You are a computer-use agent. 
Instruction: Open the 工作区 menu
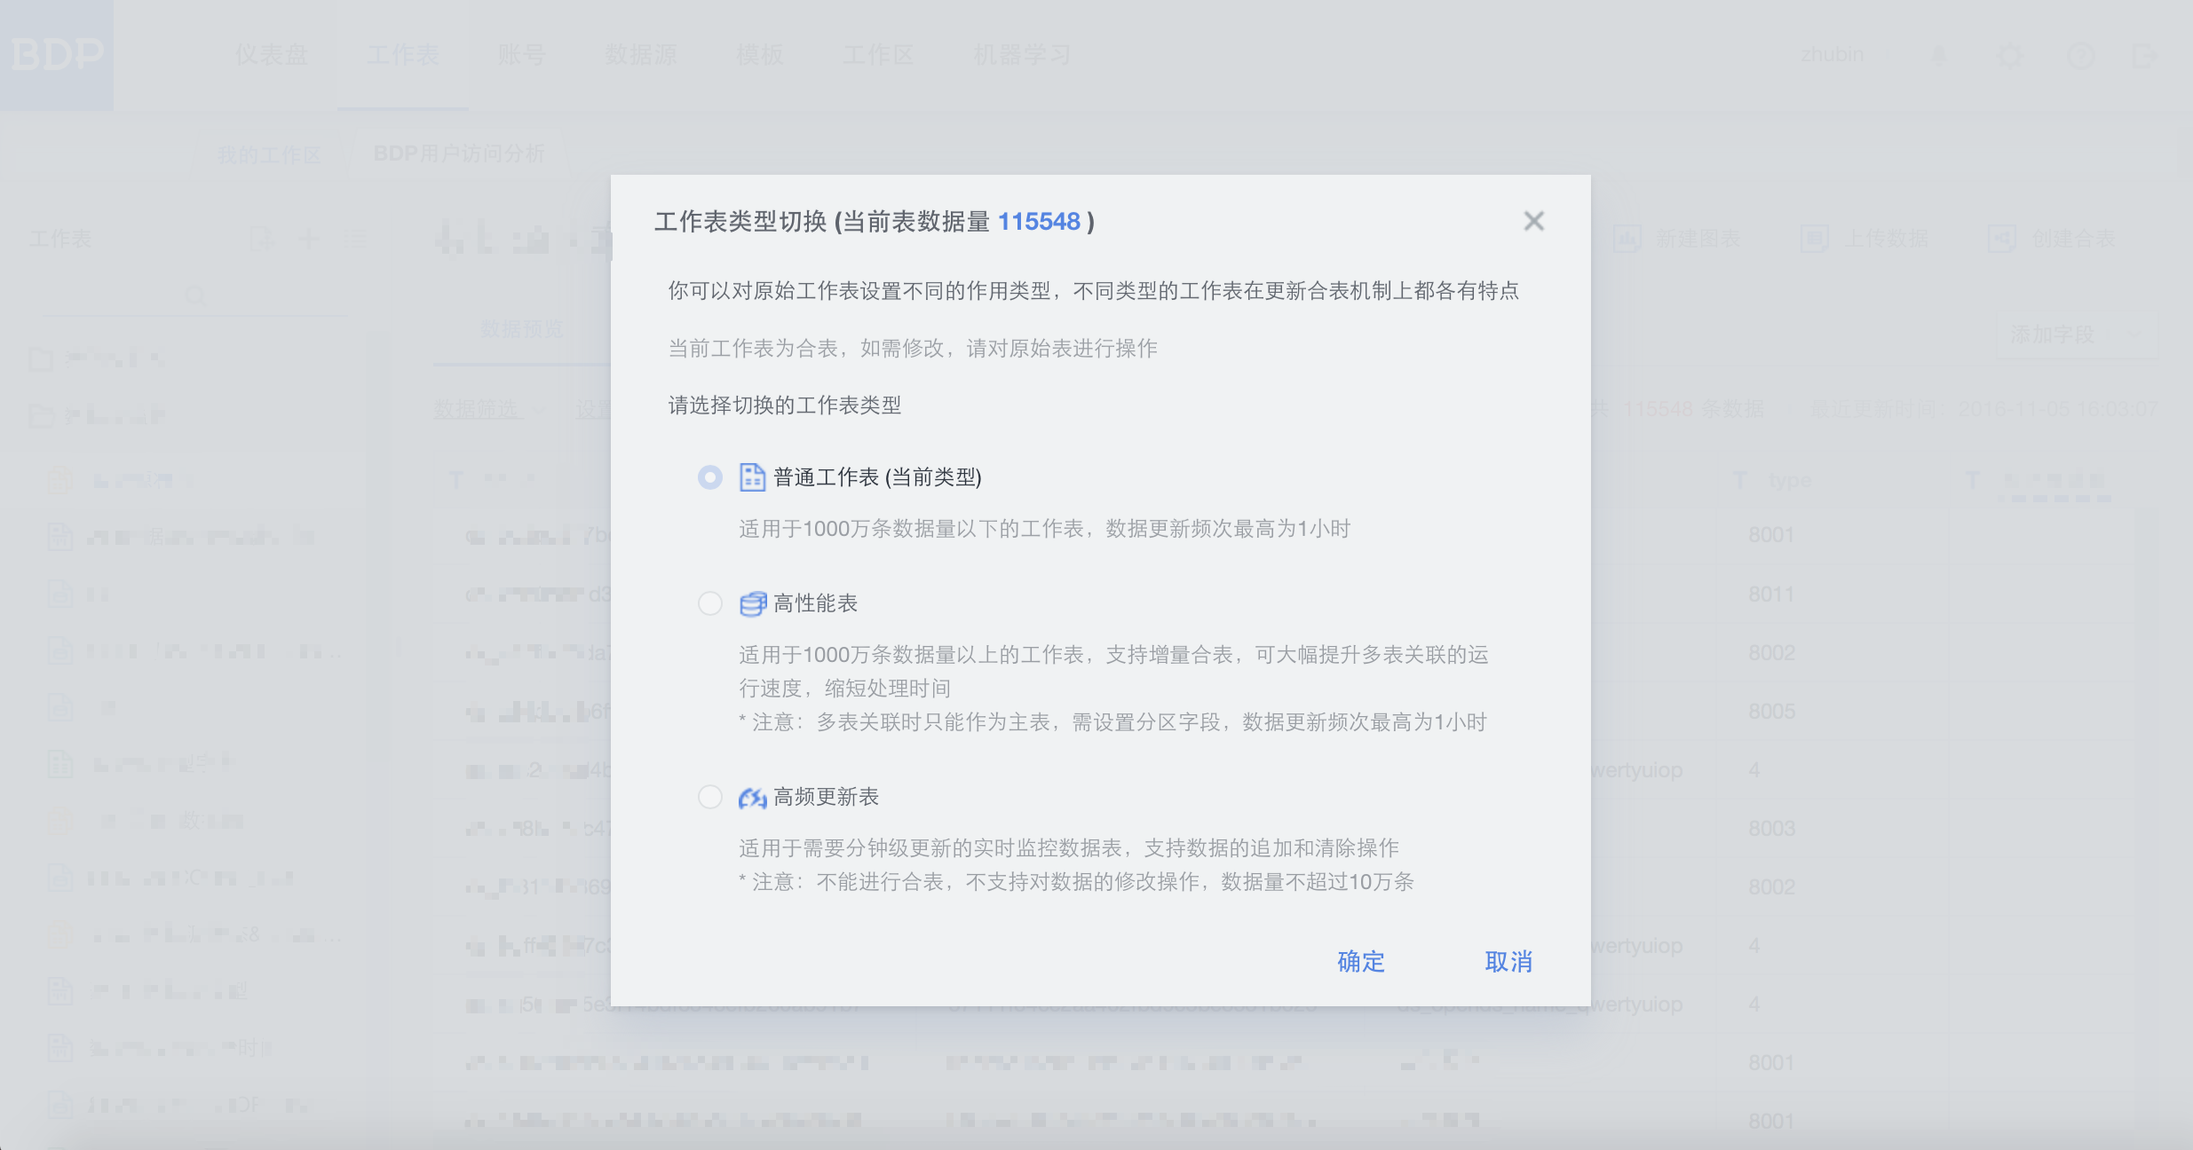coord(878,55)
